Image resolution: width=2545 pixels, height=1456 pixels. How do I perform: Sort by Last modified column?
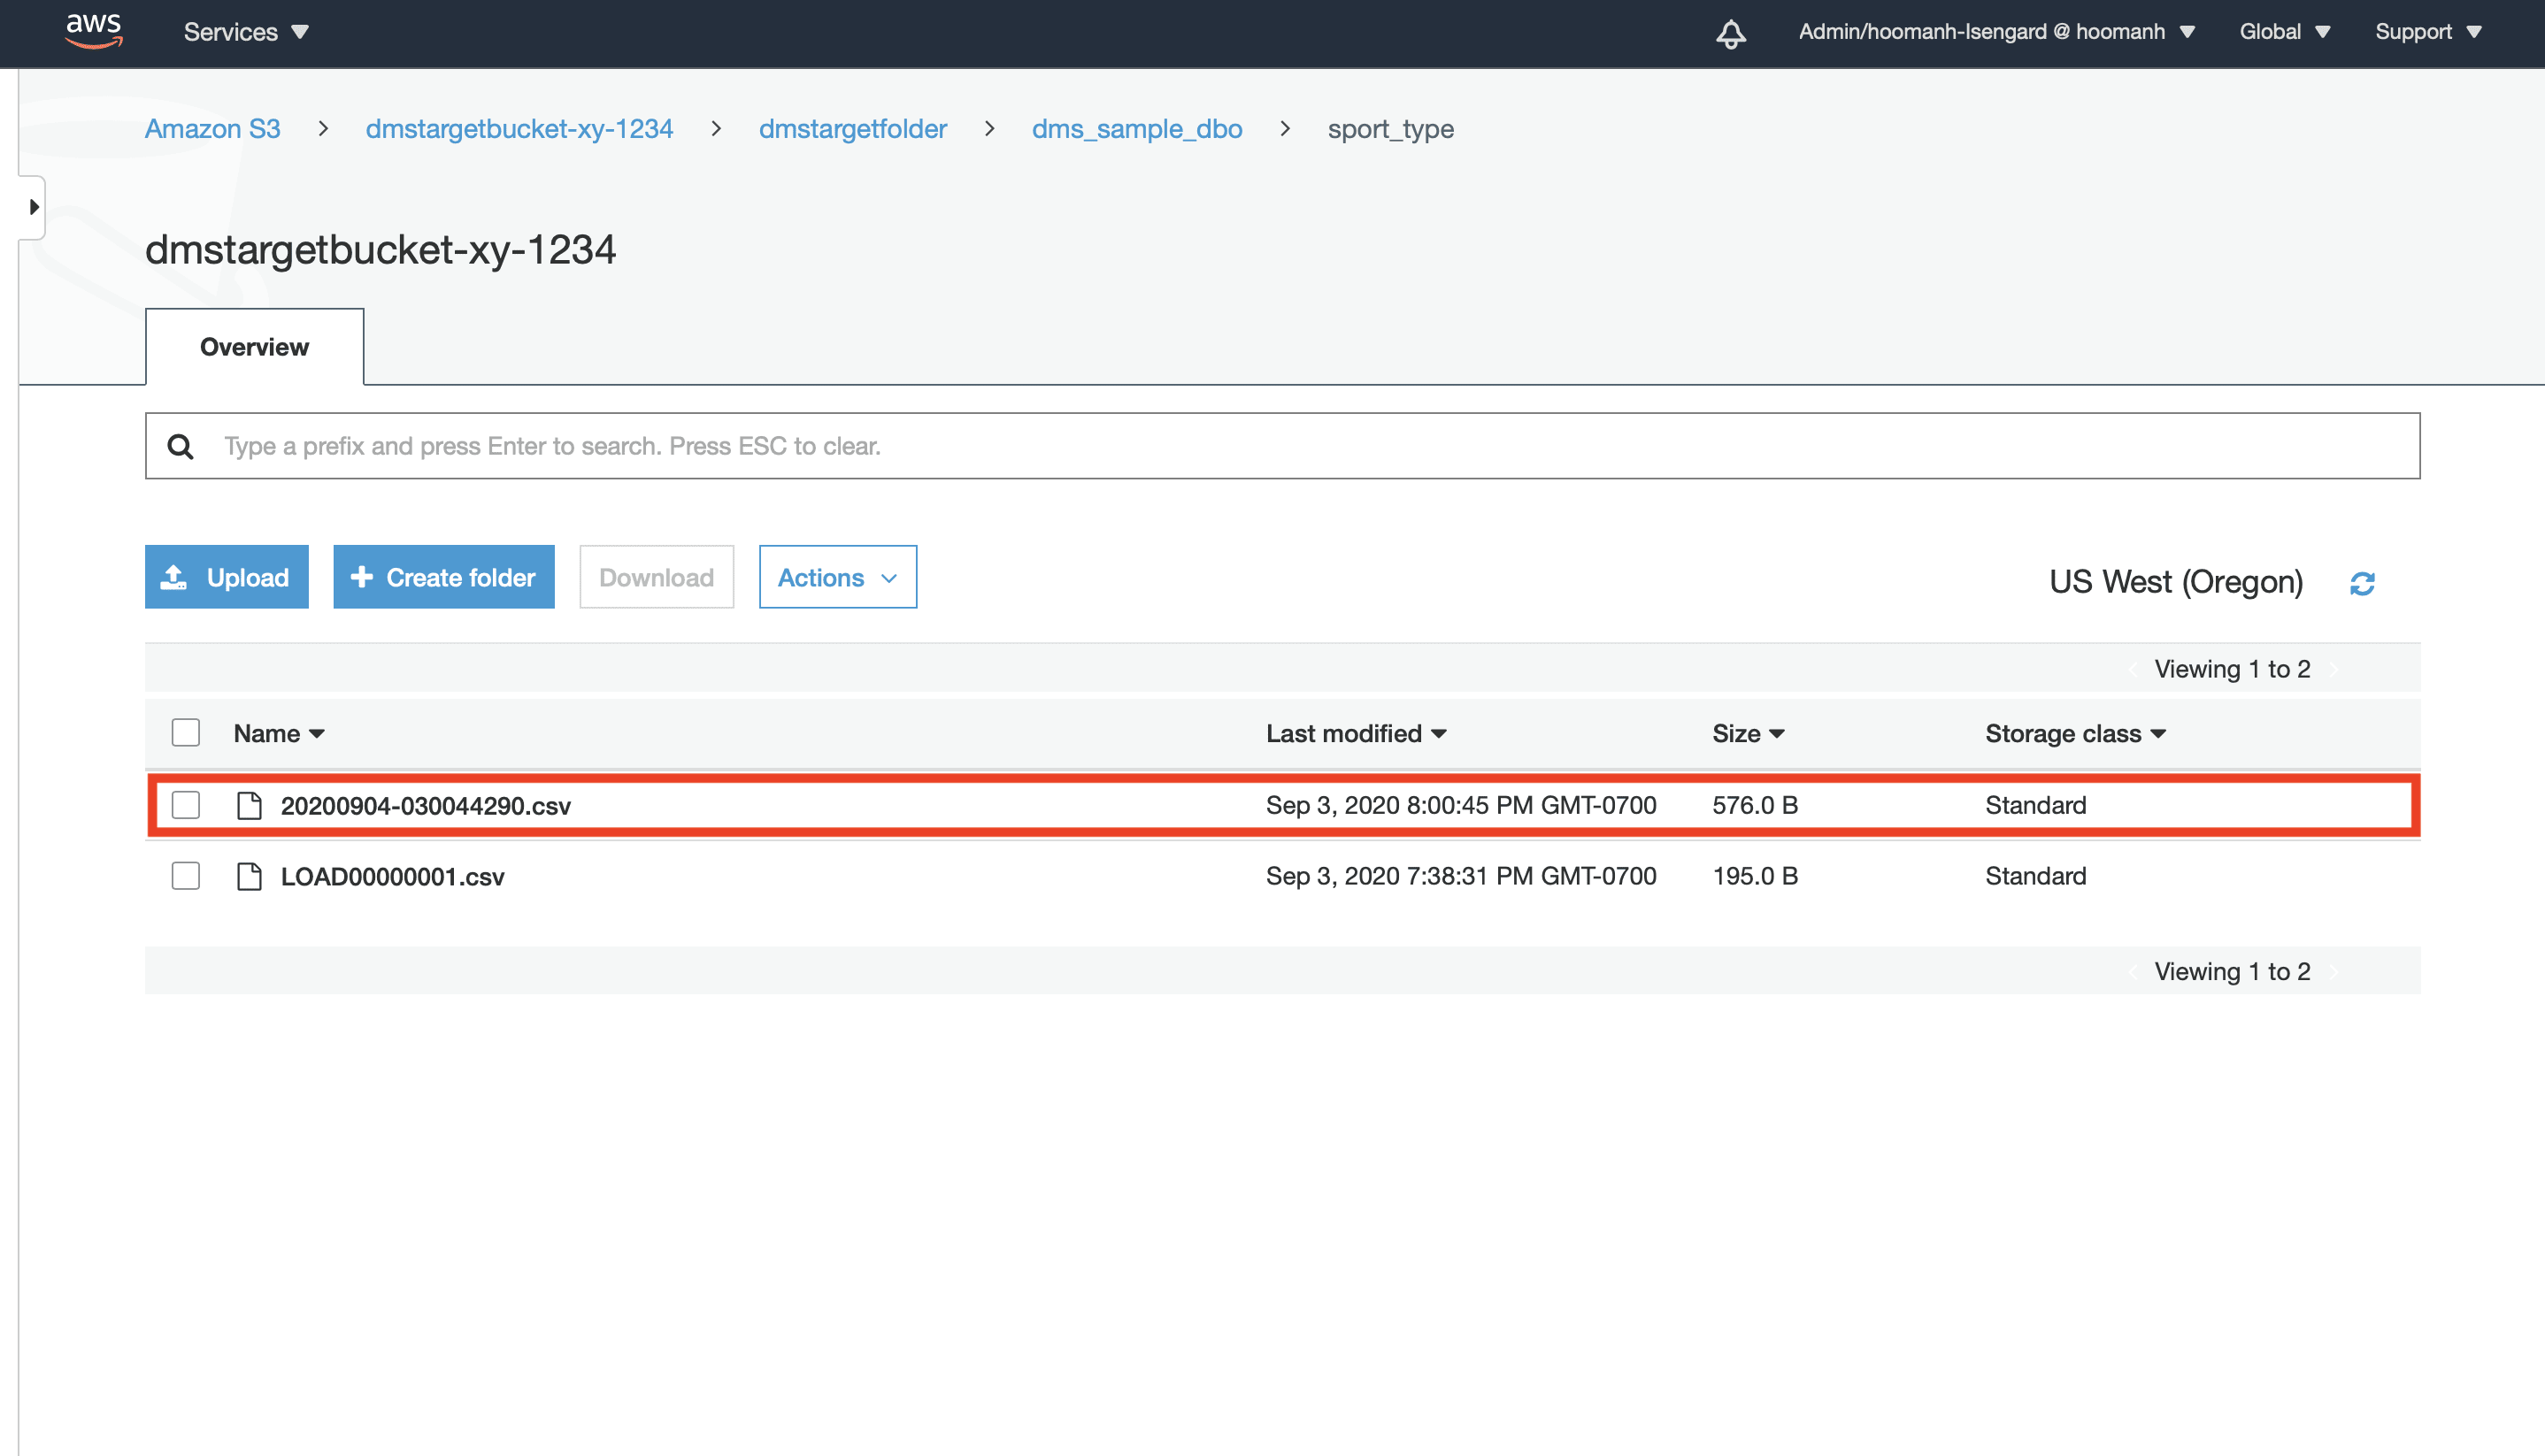(1356, 733)
